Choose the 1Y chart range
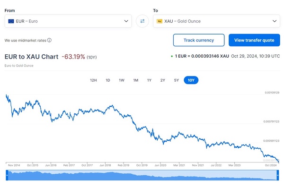Image resolution: width=284 pixels, height=187 pixels. click(149, 80)
